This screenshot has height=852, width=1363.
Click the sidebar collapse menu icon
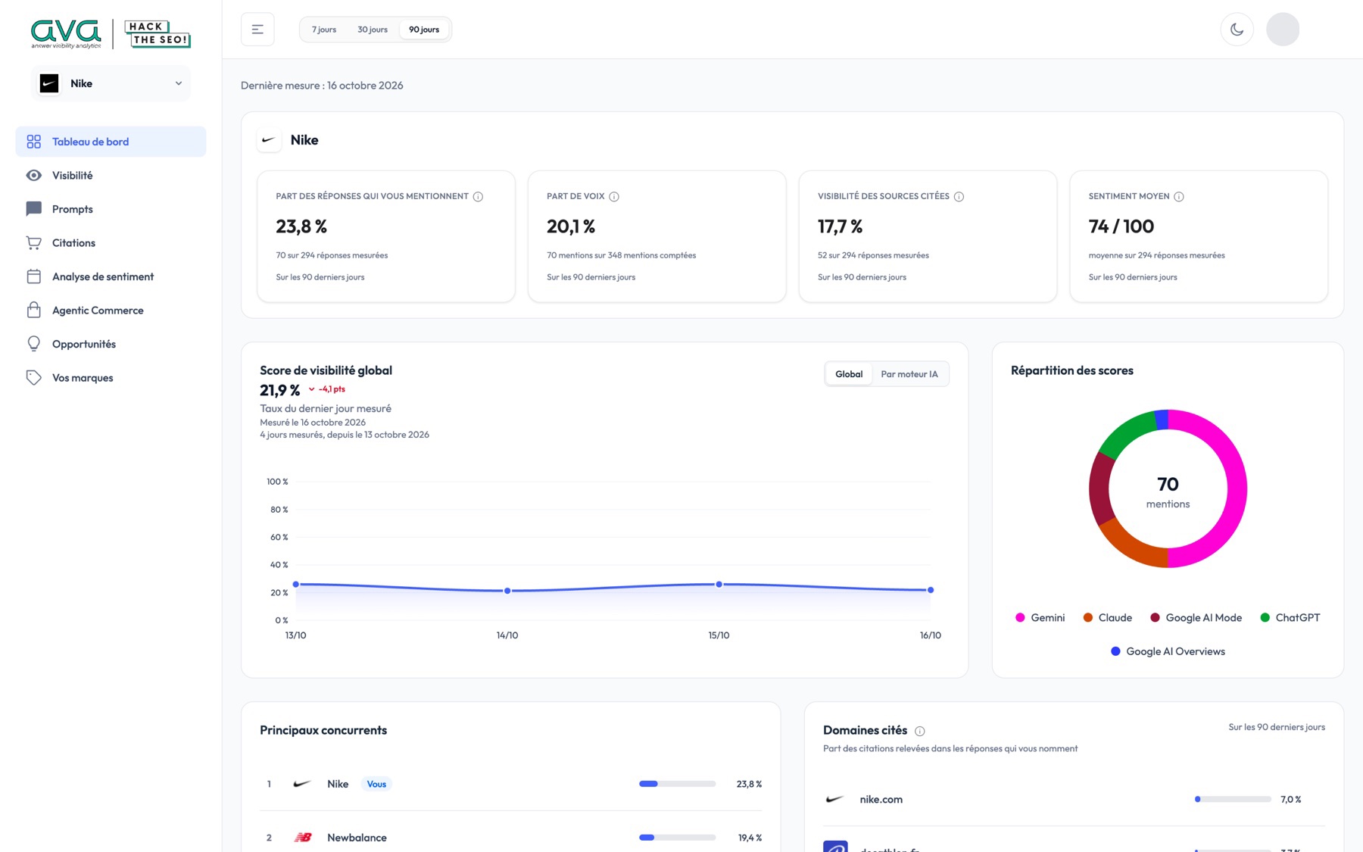pyautogui.click(x=257, y=30)
